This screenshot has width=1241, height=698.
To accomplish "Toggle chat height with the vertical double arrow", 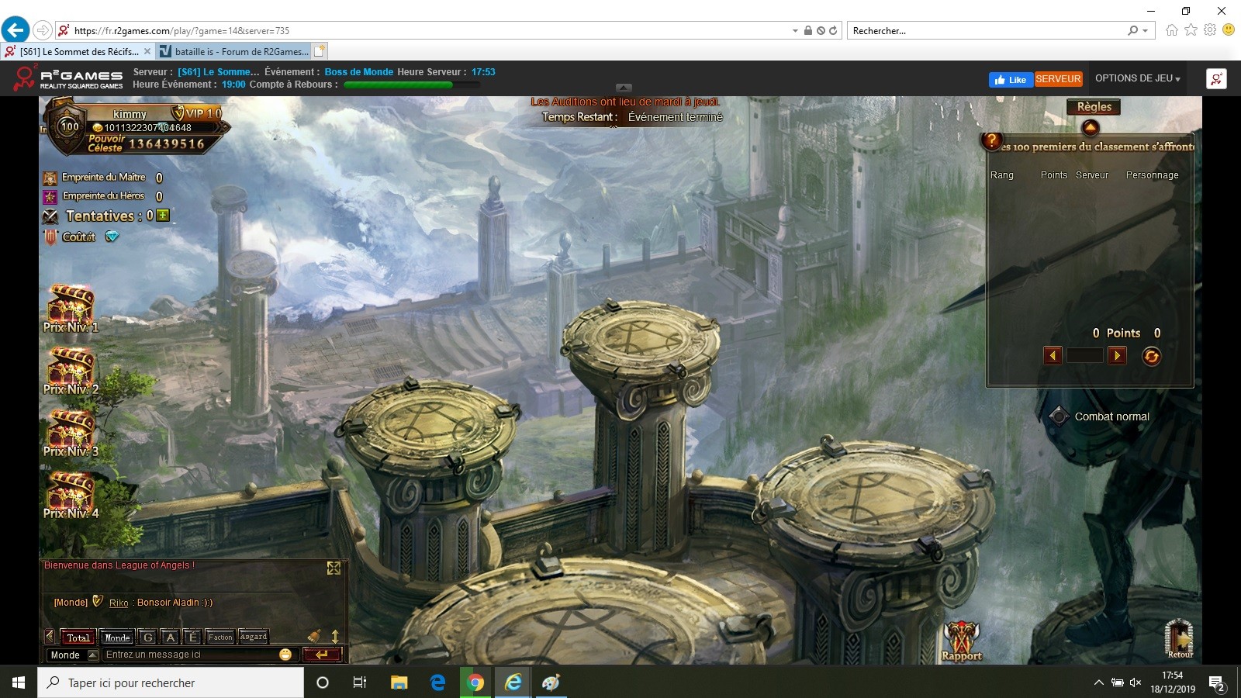I will [x=335, y=637].
